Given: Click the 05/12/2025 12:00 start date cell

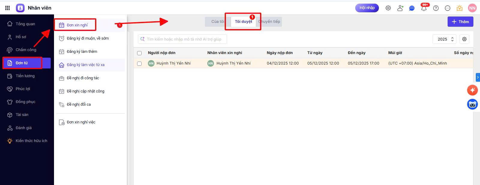Looking at the screenshot, I should pyautogui.click(x=323, y=63).
